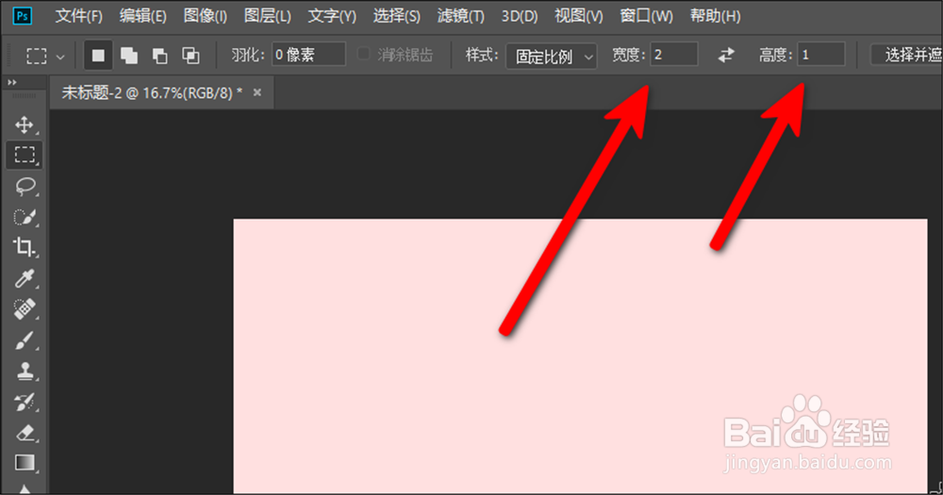Choose Add to Selection mode icon

pos(128,56)
